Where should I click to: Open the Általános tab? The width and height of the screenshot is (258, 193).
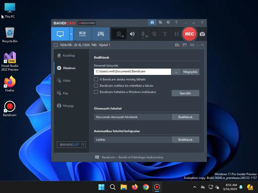(x=71, y=68)
